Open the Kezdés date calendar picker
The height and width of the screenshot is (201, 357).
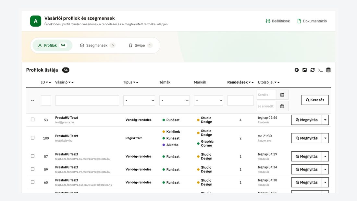pos(282,95)
